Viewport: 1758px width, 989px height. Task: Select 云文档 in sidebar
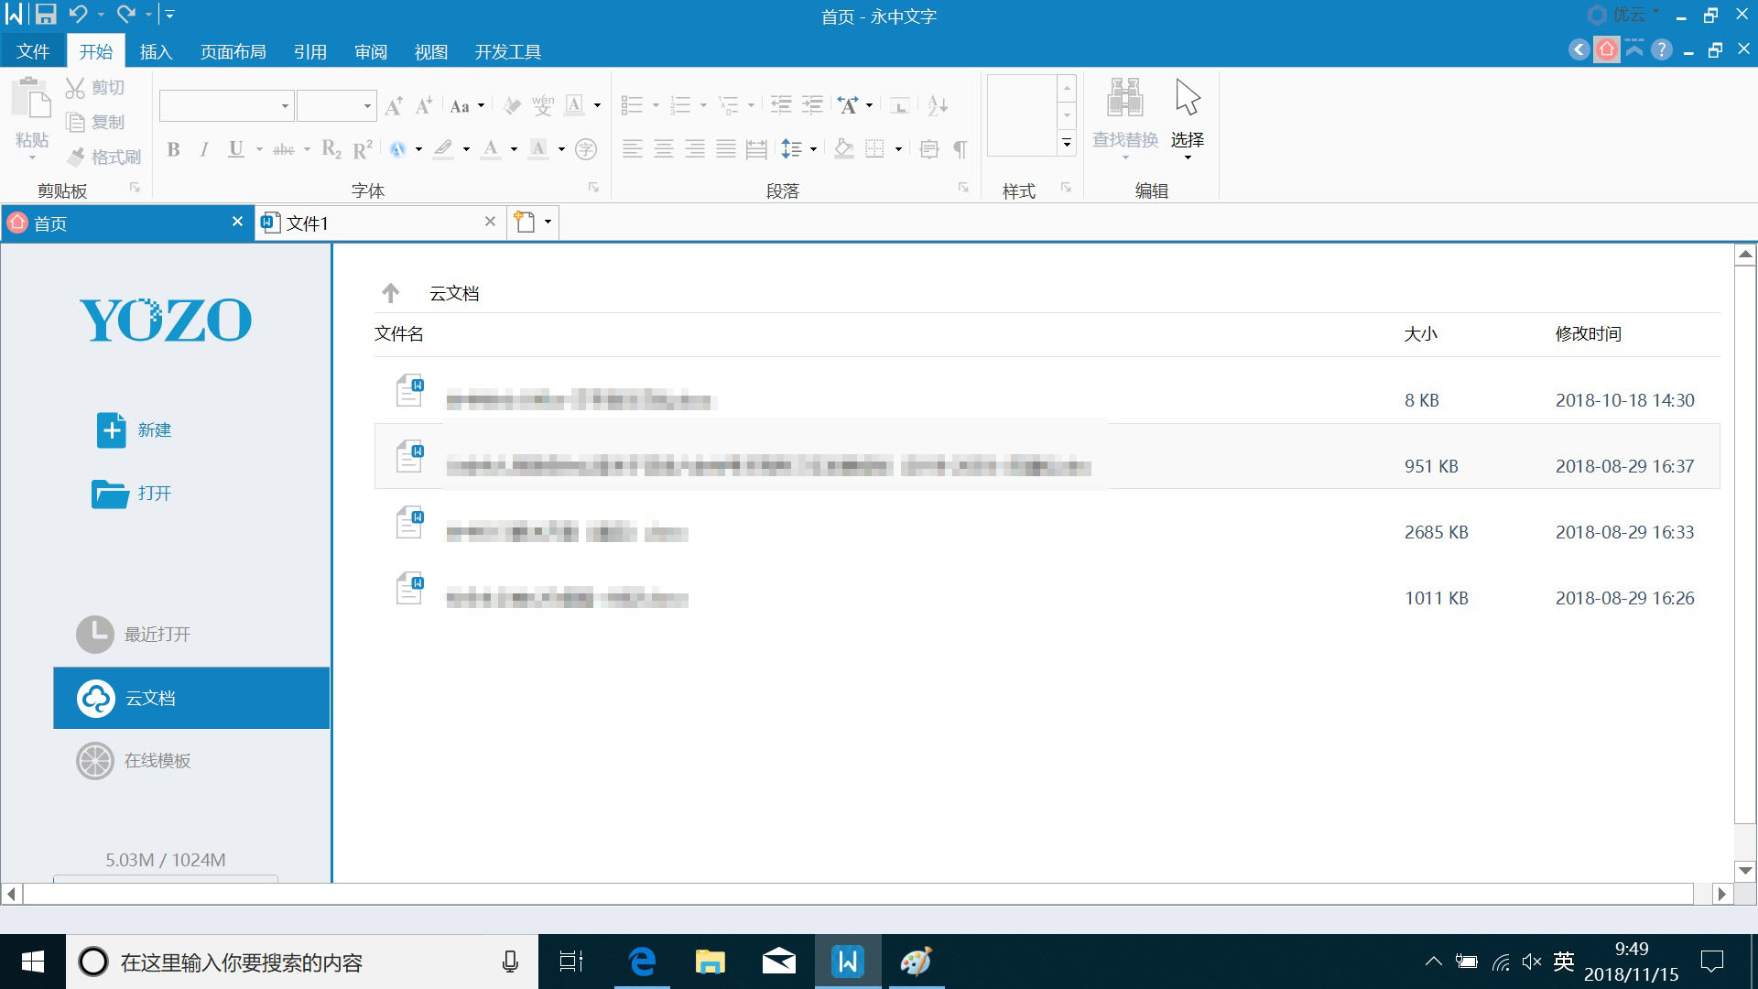pos(191,698)
